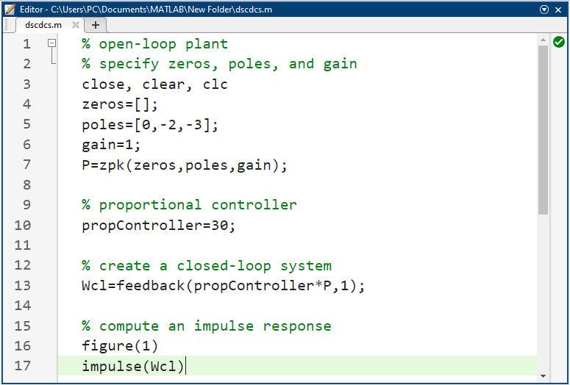Screen dimensions: 570x385
Task: Click line number 17 in the gutter
Action: [23, 366]
